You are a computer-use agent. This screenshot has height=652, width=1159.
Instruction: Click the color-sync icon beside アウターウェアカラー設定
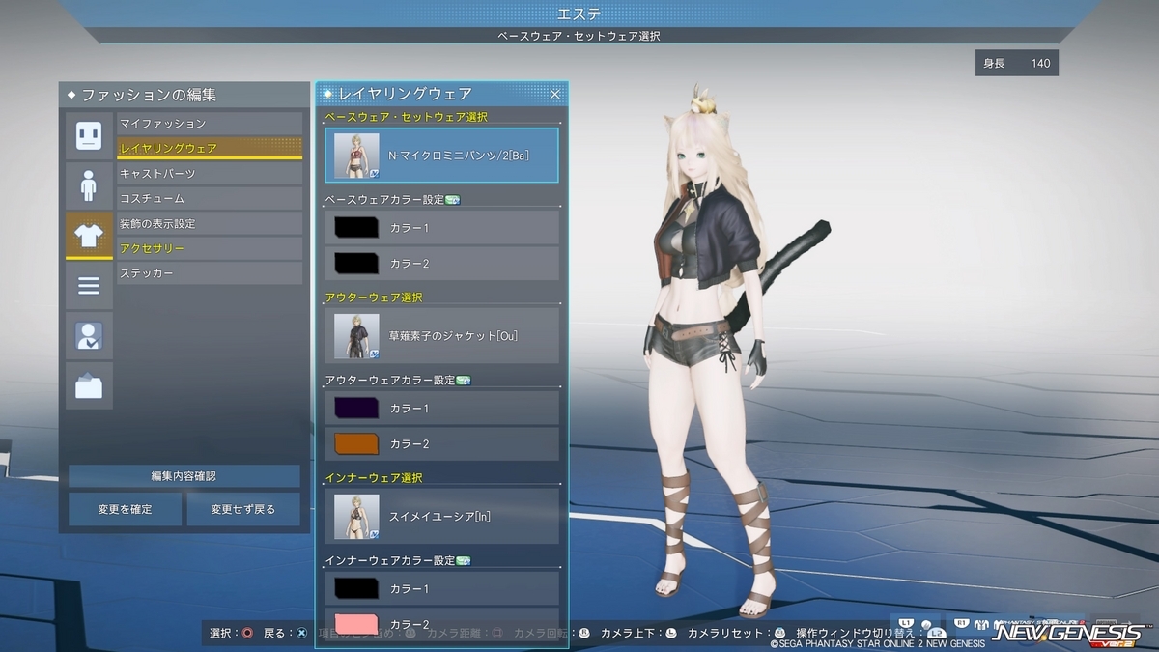coord(463,381)
